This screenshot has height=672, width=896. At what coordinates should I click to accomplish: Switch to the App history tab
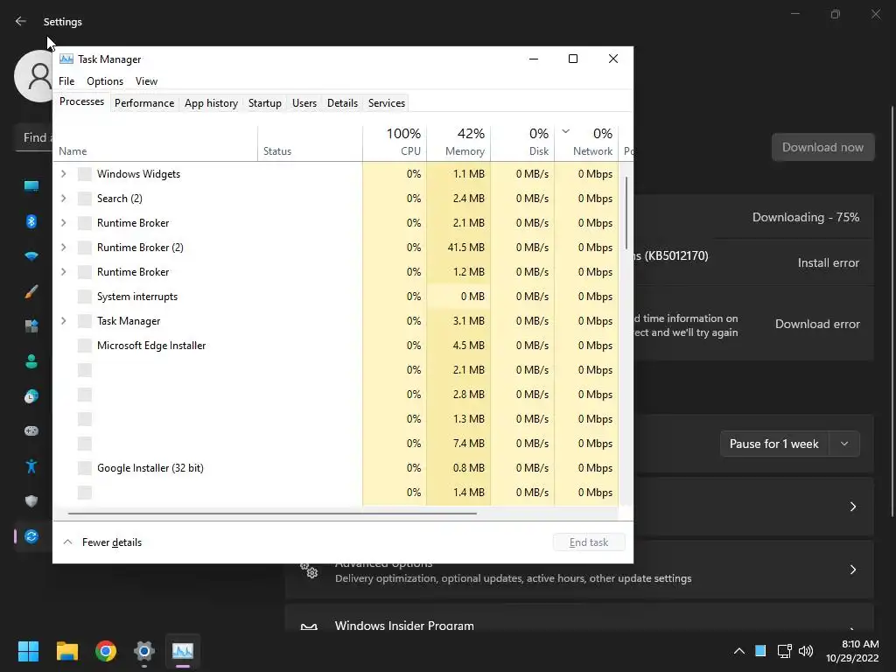pos(211,103)
